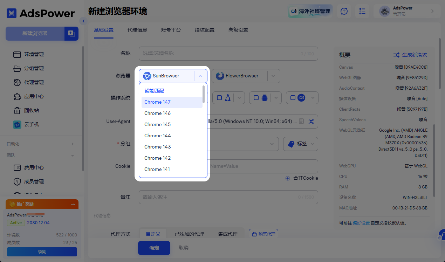Click the AdsPower user avatar
The width and height of the screenshot is (445, 262).
(x=385, y=11)
